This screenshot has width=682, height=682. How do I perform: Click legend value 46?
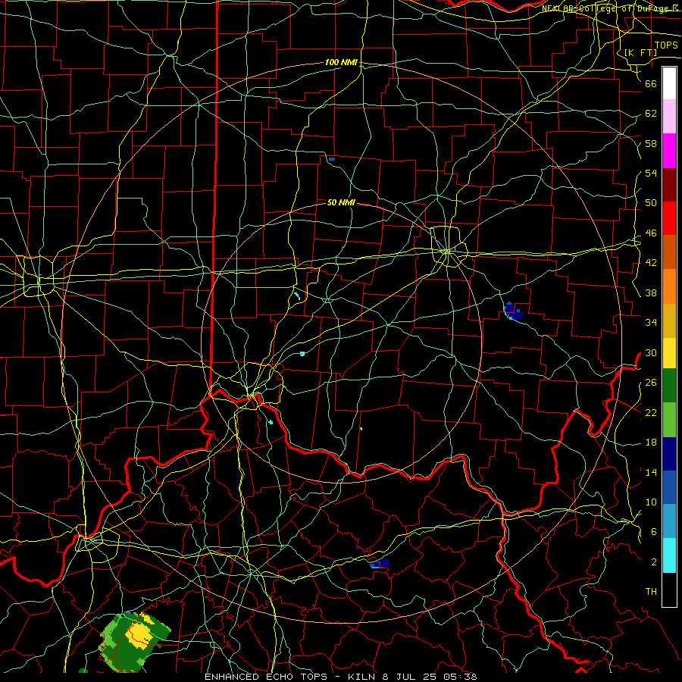[651, 233]
